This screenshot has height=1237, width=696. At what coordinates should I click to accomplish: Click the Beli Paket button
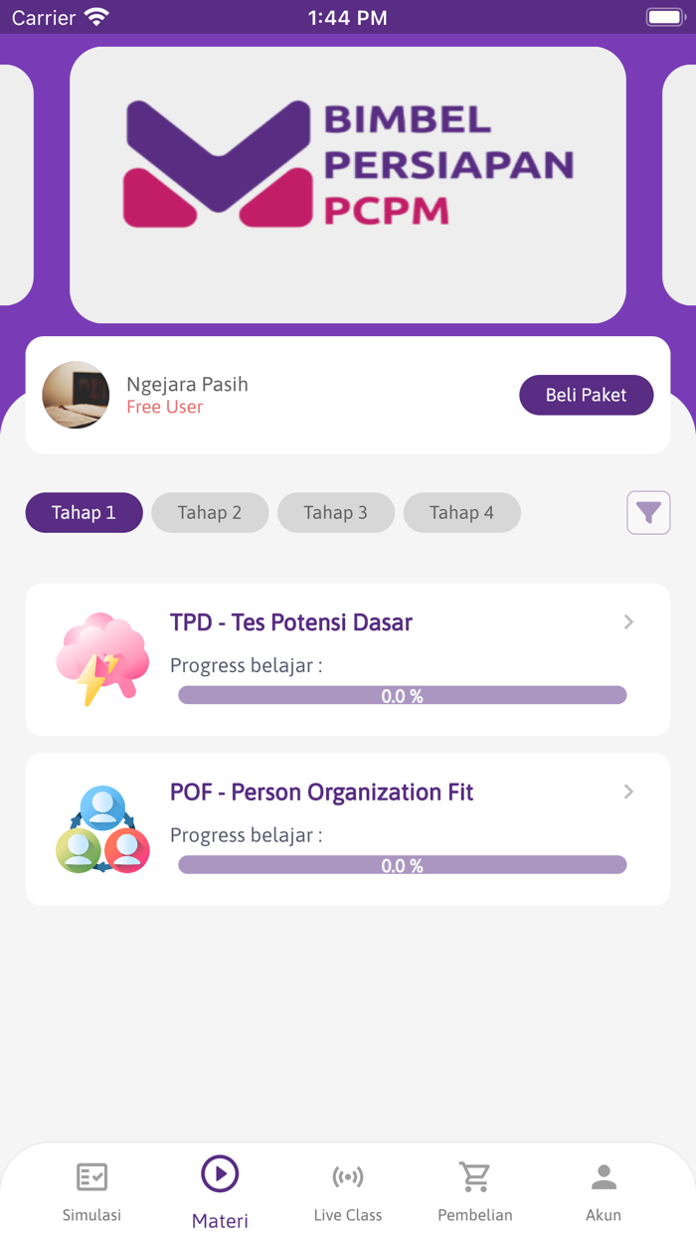587,395
